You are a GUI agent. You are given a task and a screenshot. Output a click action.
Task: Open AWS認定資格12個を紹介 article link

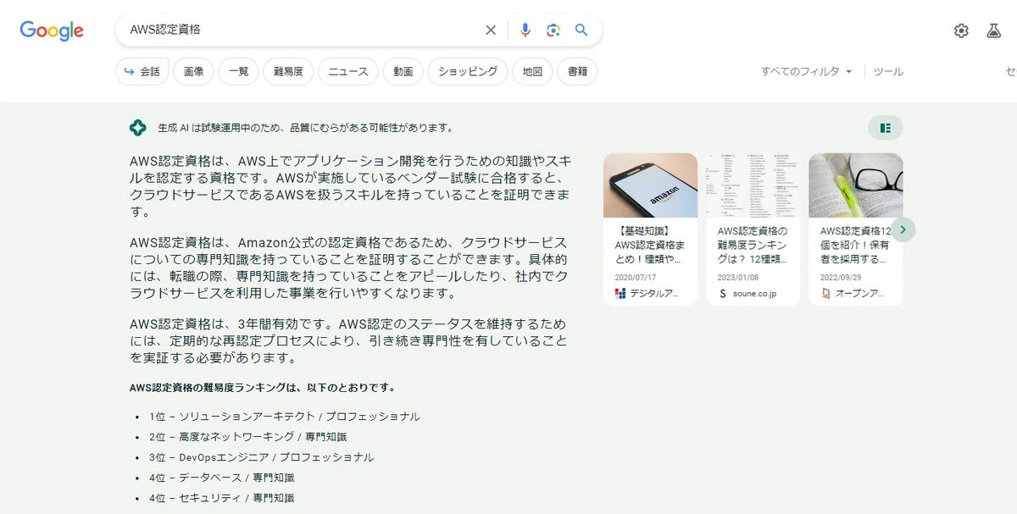point(855,245)
